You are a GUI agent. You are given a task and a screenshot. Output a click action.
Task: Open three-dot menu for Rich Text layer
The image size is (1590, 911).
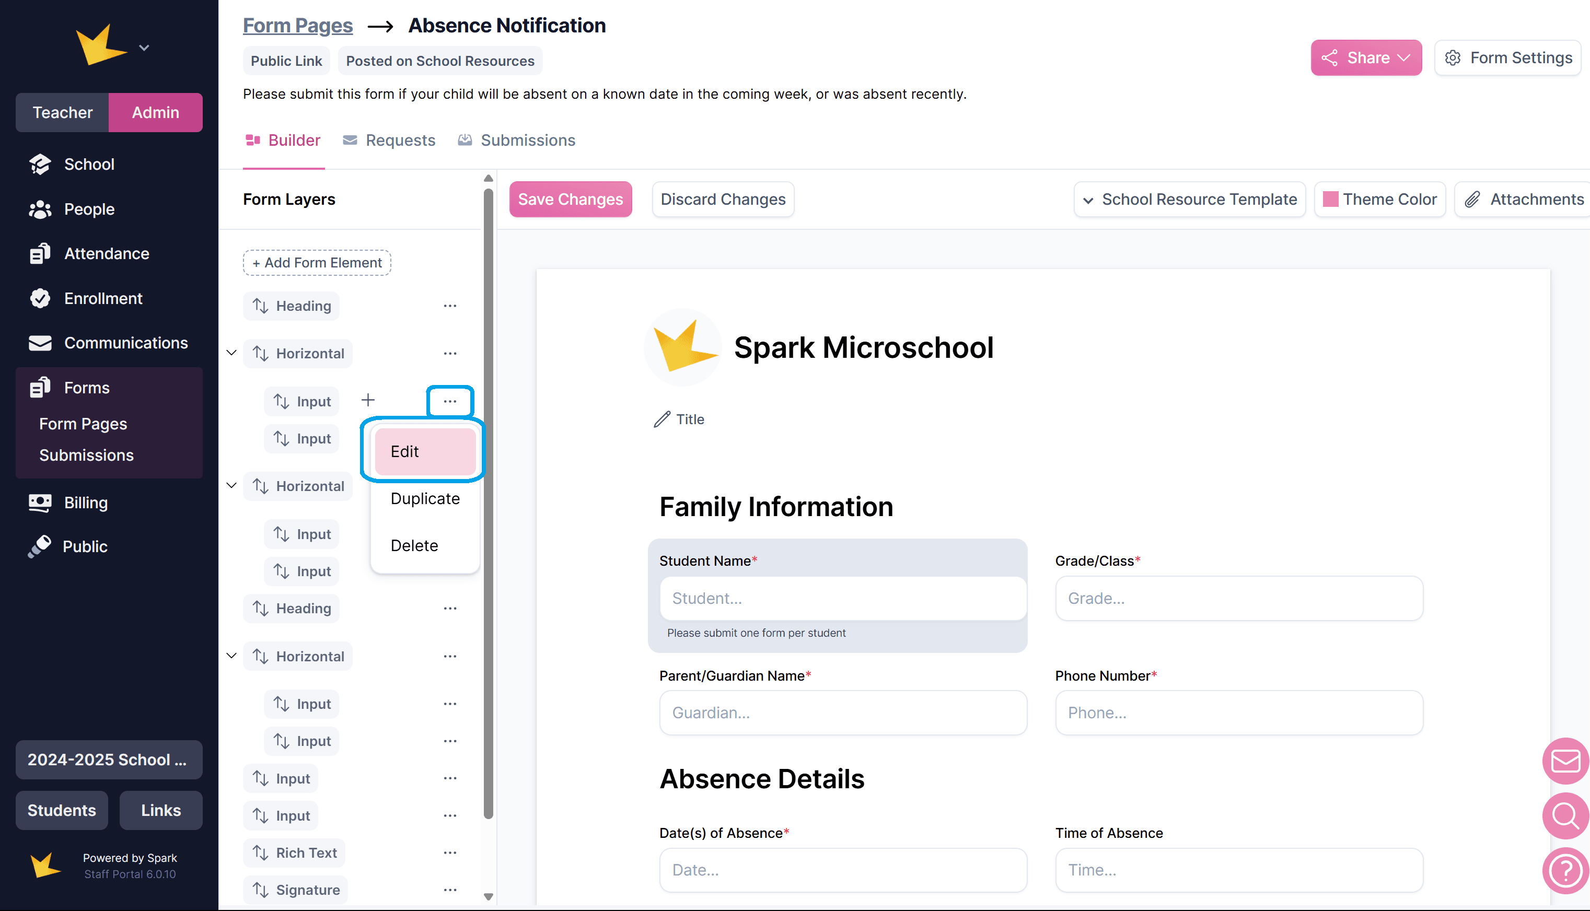(450, 853)
